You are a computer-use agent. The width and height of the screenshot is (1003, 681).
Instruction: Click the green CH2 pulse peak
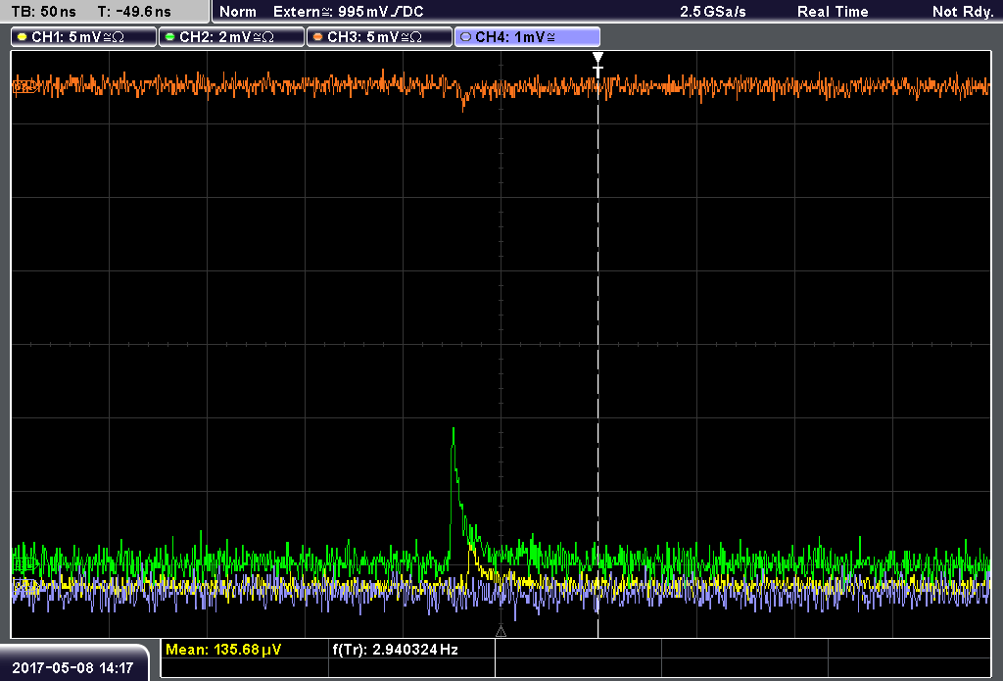click(454, 430)
